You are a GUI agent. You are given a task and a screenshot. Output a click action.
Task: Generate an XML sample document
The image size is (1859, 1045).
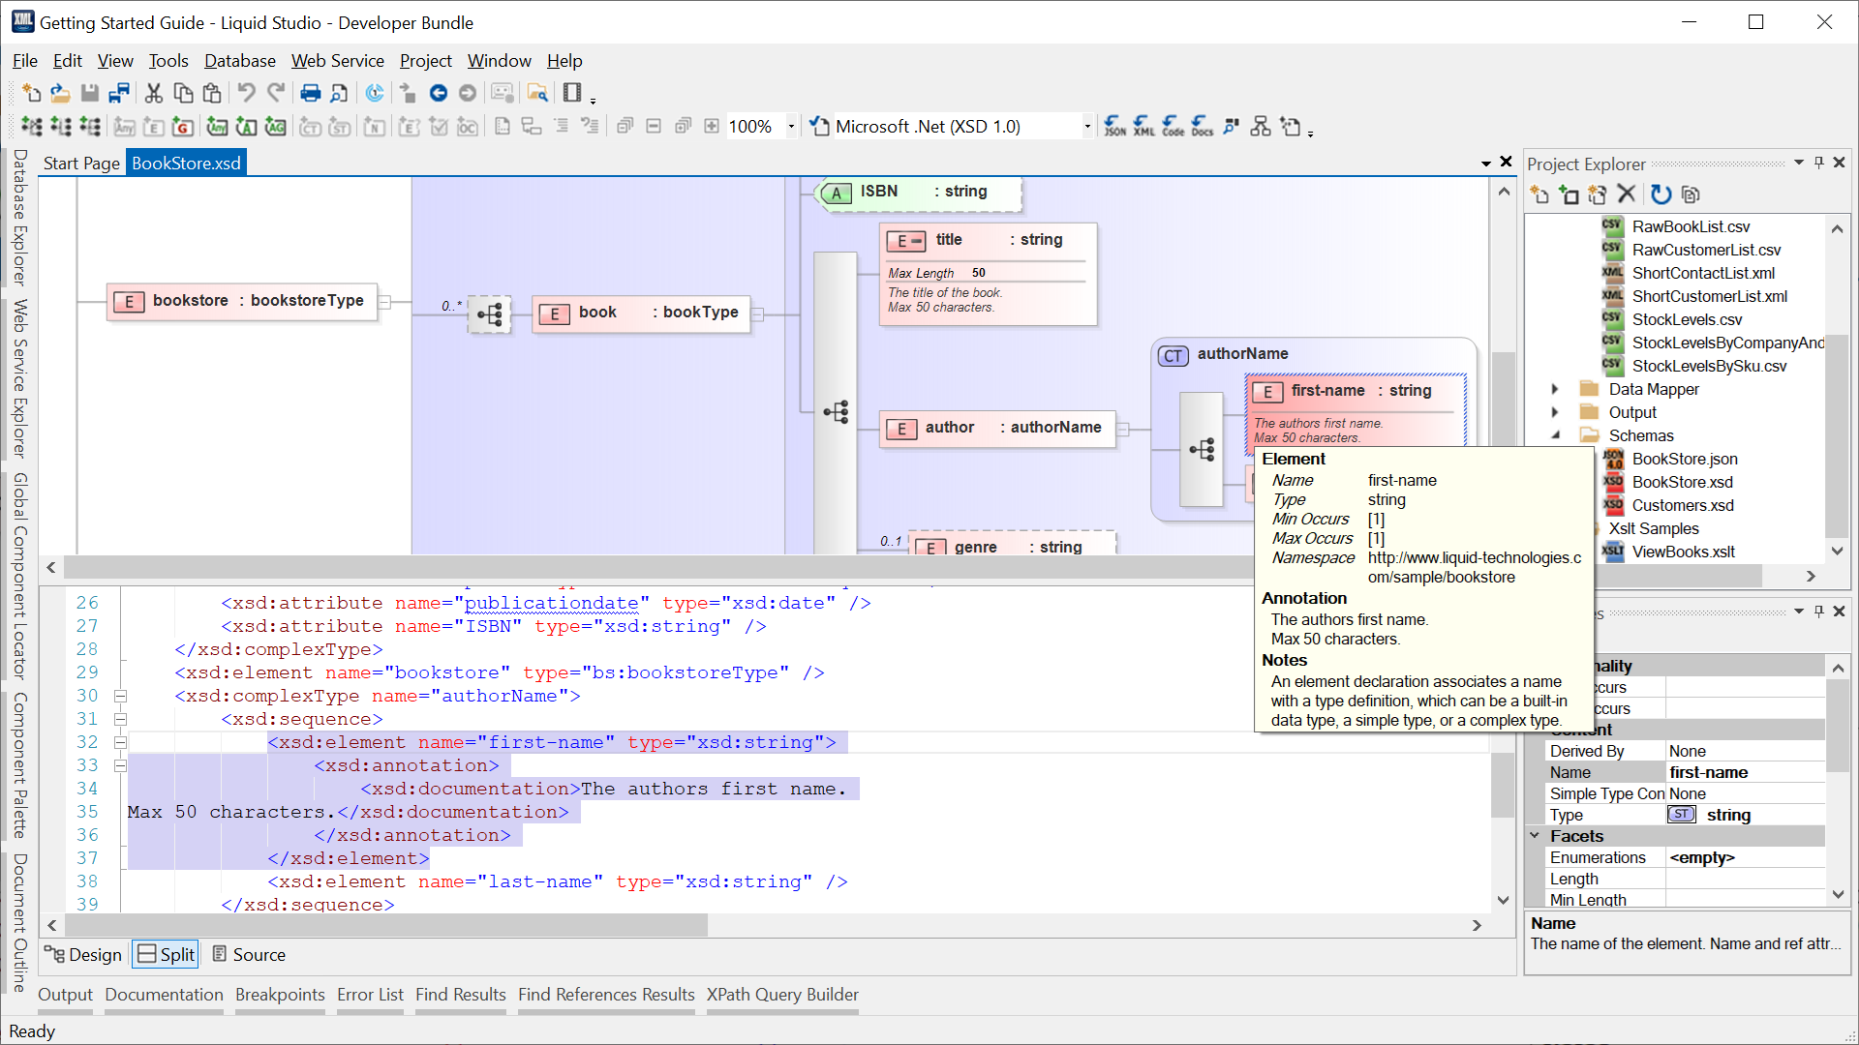(1143, 126)
